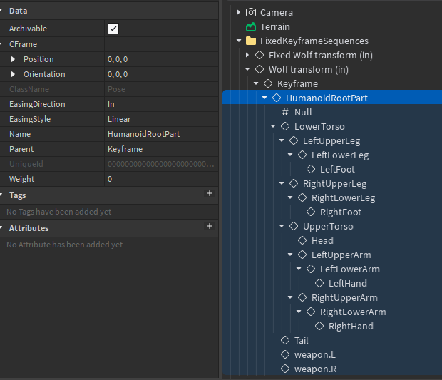
Task: Collapse the RightUpperArm pose
Action: click(290, 297)
